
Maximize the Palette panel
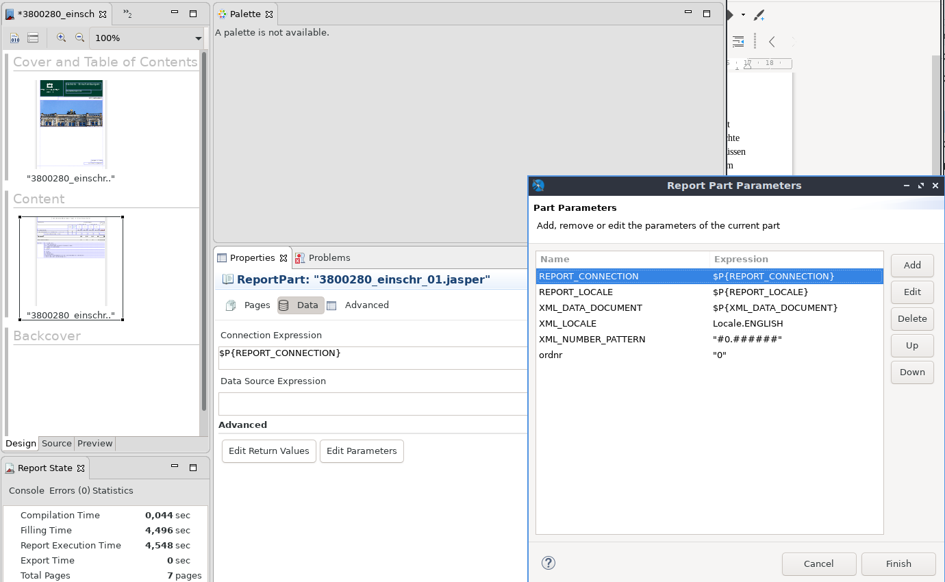pyautogui.click(x=707, y=13)
